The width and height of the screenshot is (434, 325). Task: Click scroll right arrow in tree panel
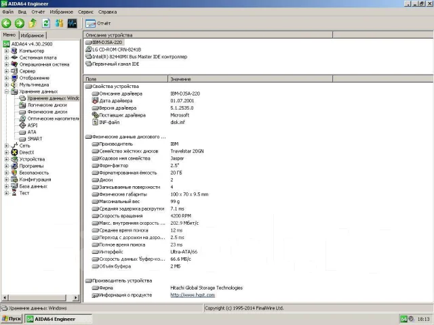click(x=75, y=298)
